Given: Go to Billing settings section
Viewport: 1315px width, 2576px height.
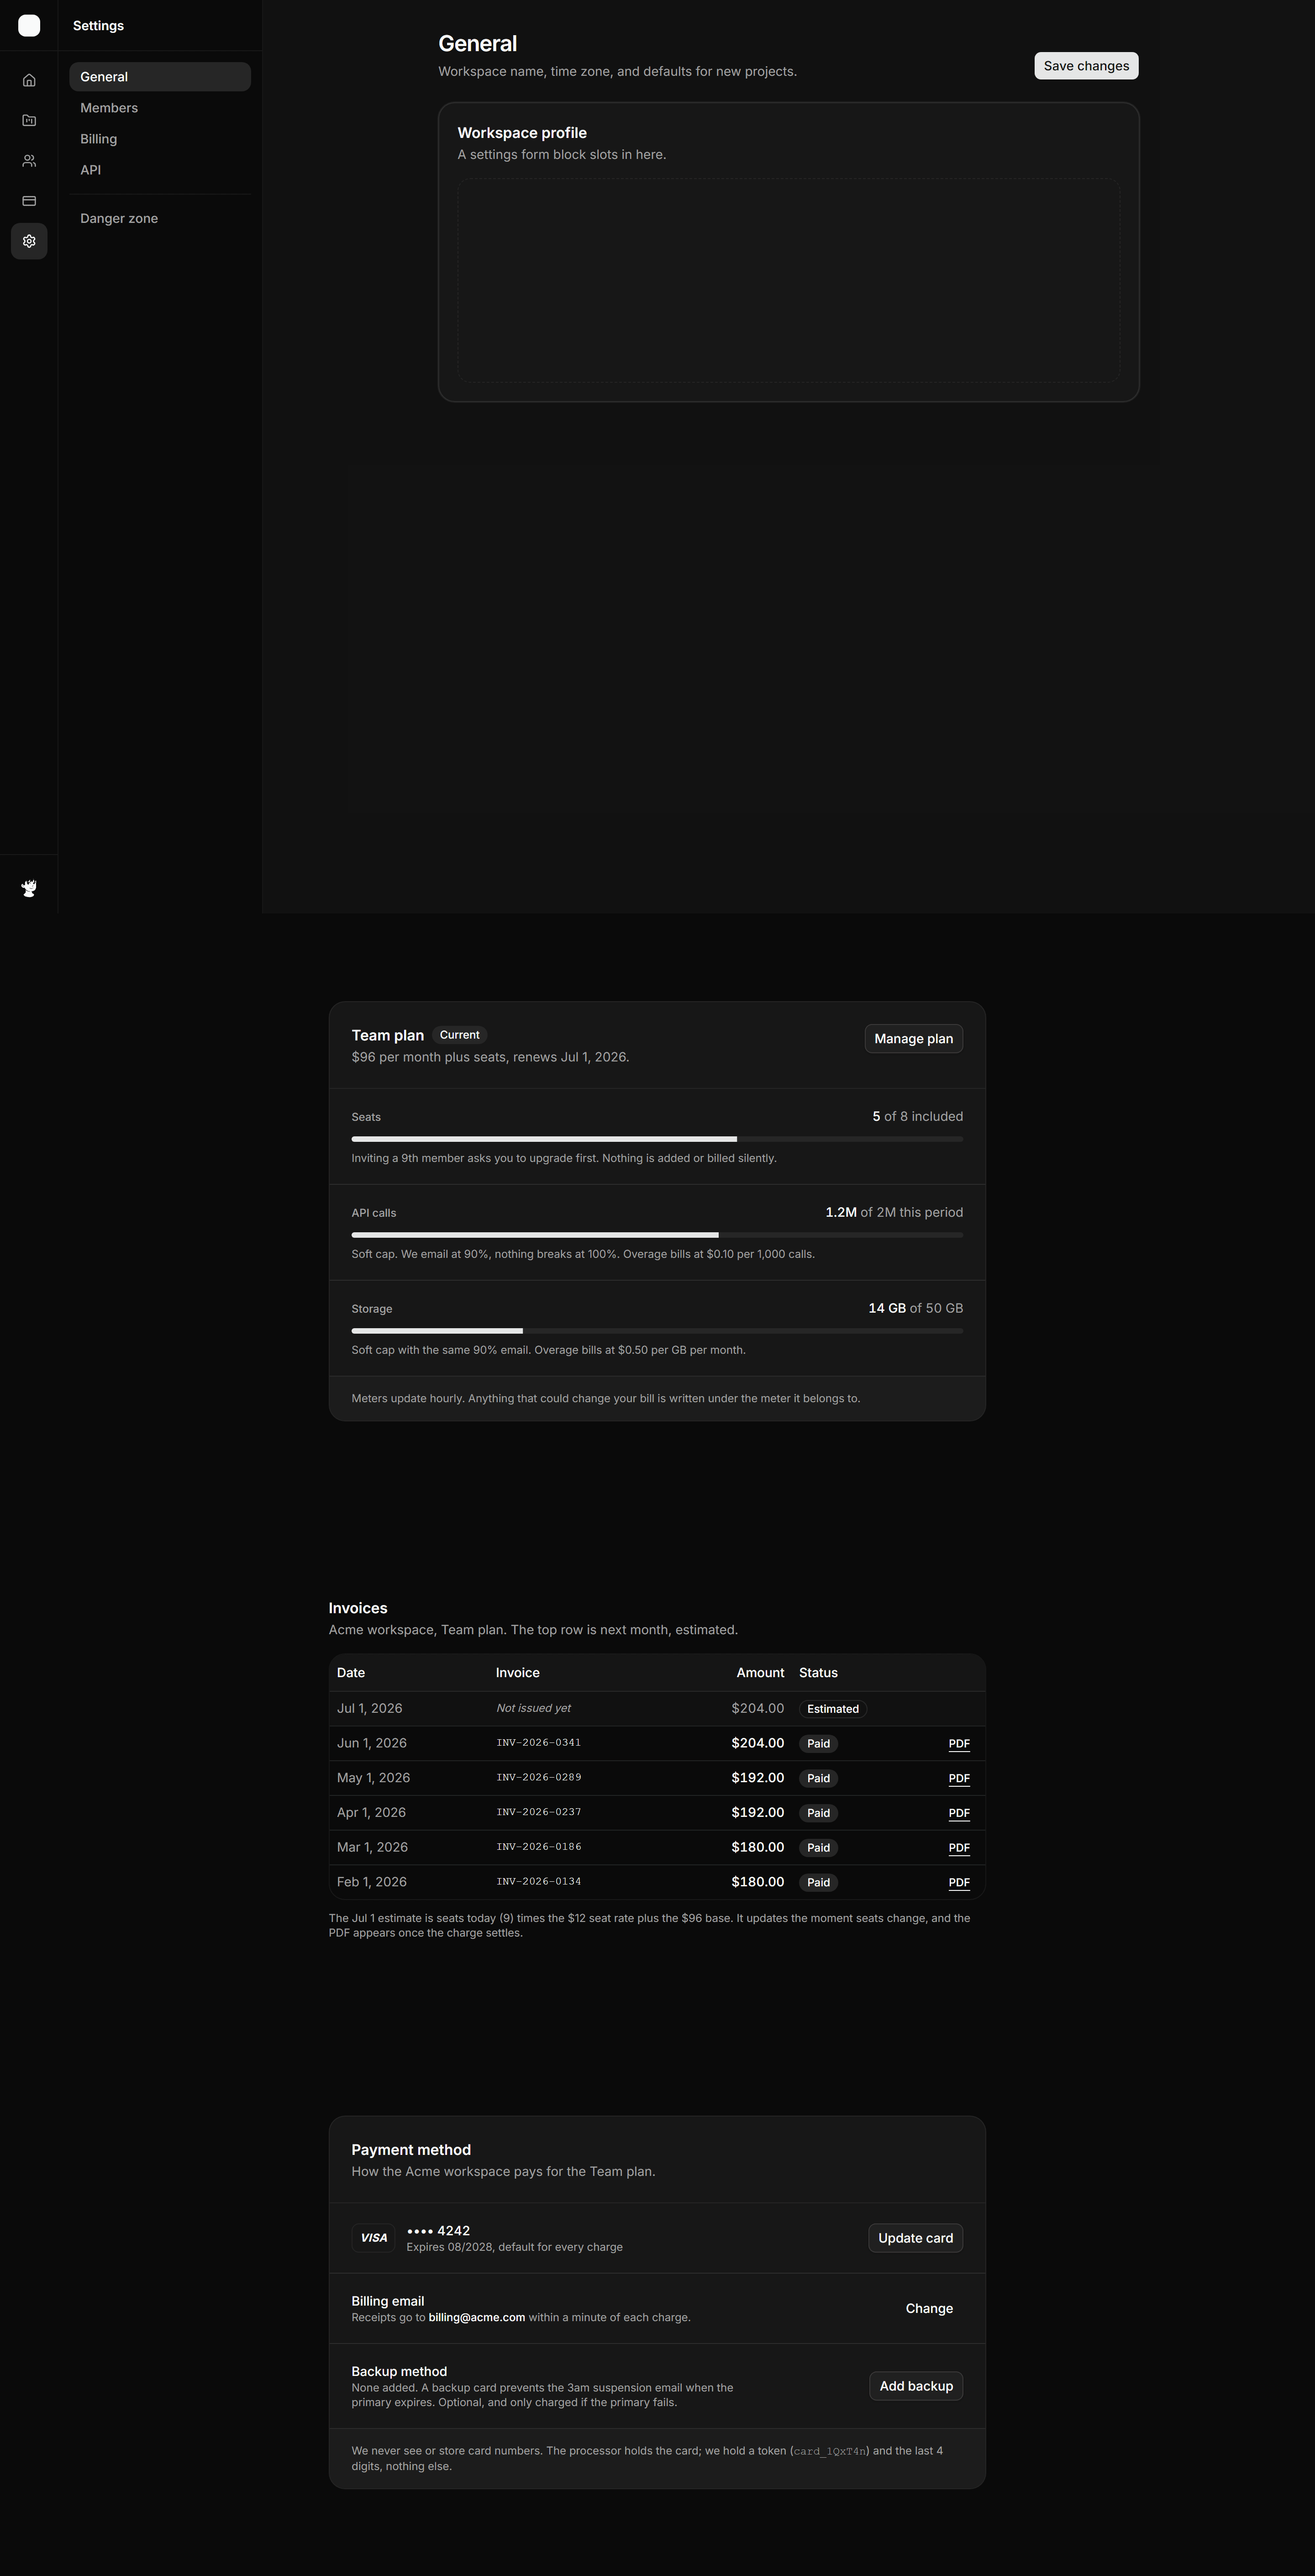Looking at the screenshot, I should point(160,139).
